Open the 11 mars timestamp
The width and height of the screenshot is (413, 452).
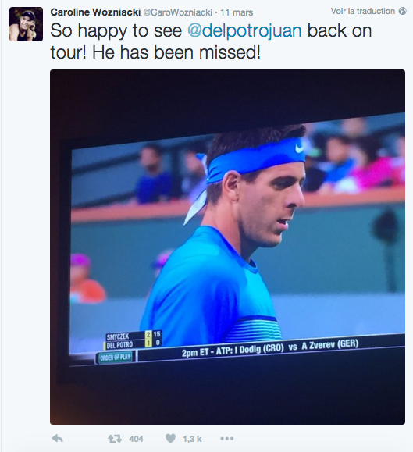[237, 12]
